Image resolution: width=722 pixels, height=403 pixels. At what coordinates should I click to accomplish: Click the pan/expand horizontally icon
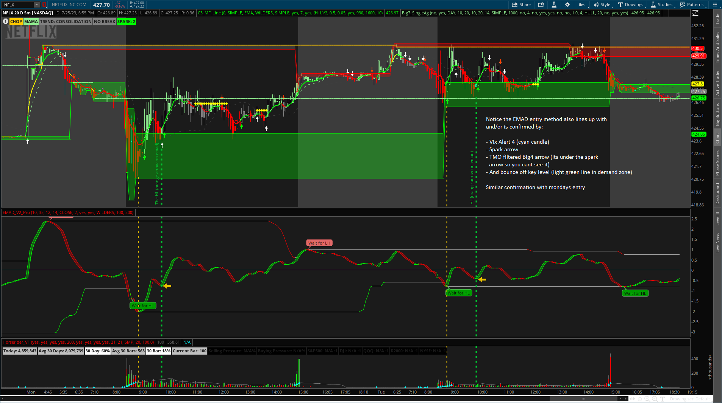tap(633, 399)
